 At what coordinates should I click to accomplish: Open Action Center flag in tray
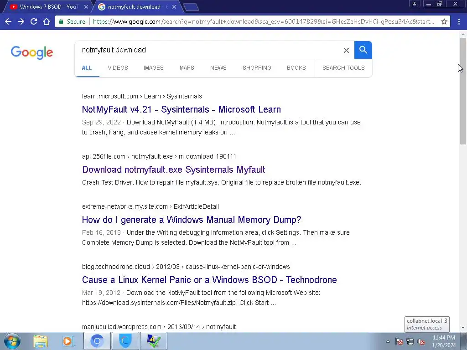[x=399, y=342]
